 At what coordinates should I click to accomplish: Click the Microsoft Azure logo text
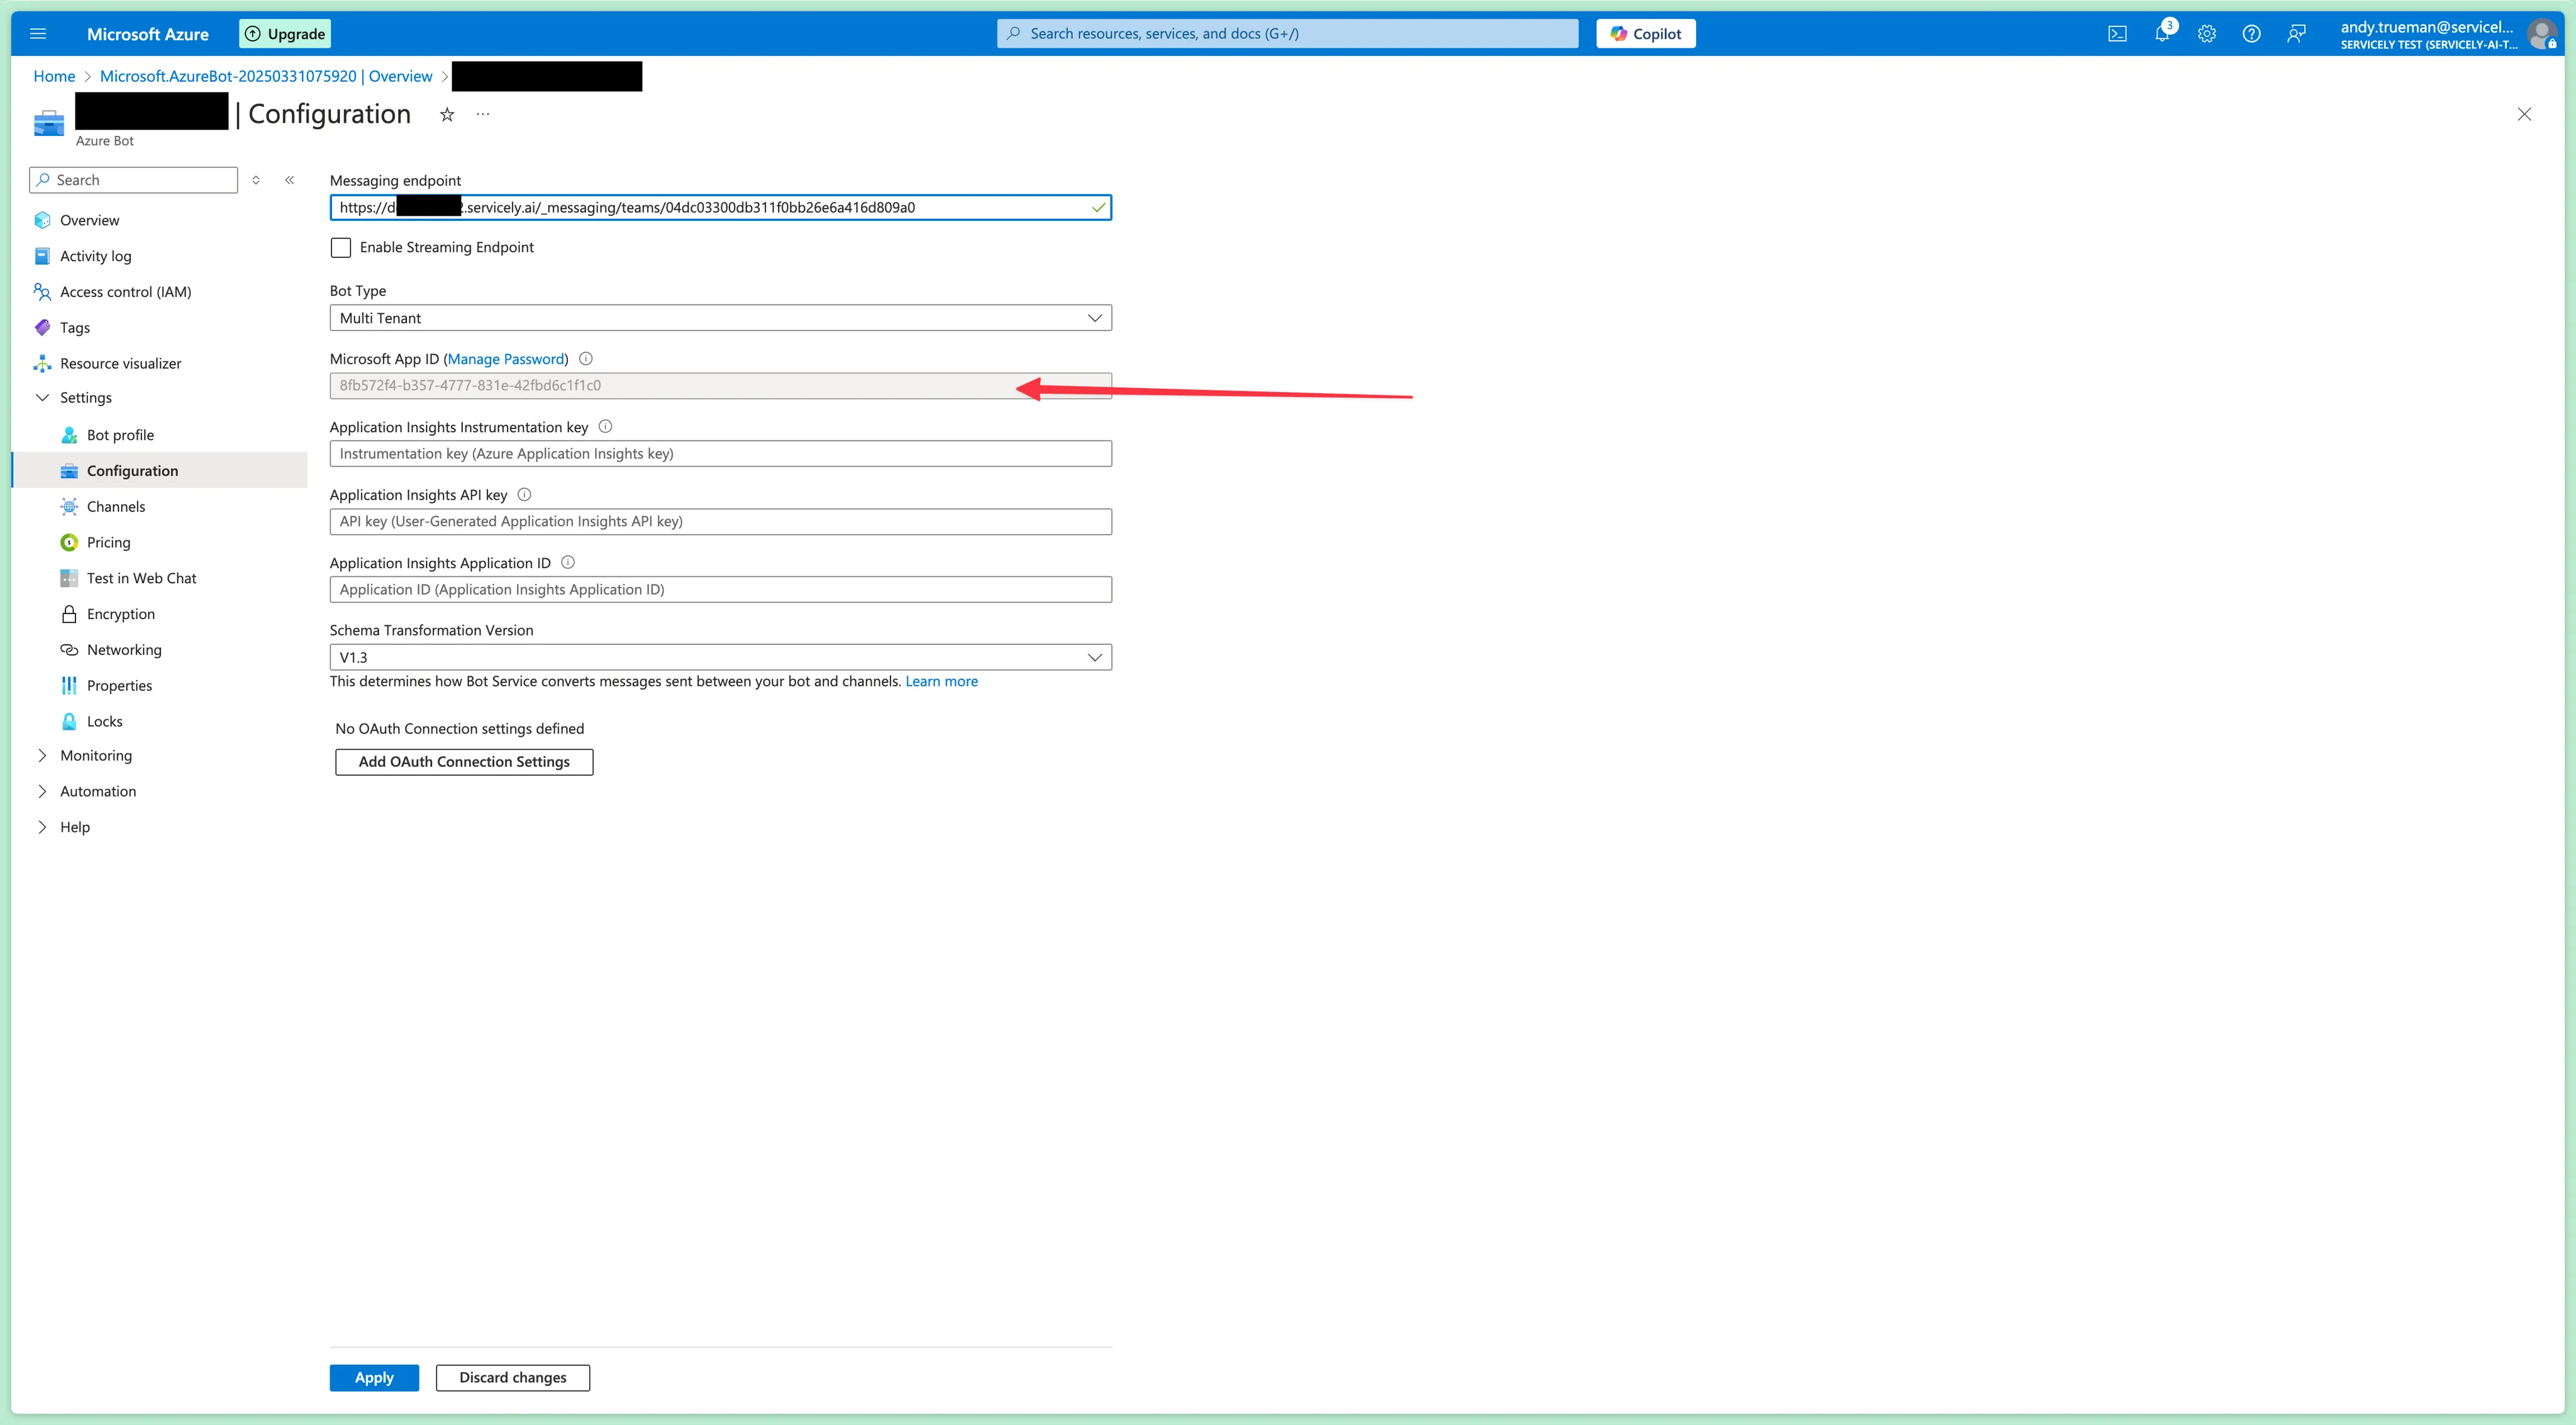tap(148, 34)
